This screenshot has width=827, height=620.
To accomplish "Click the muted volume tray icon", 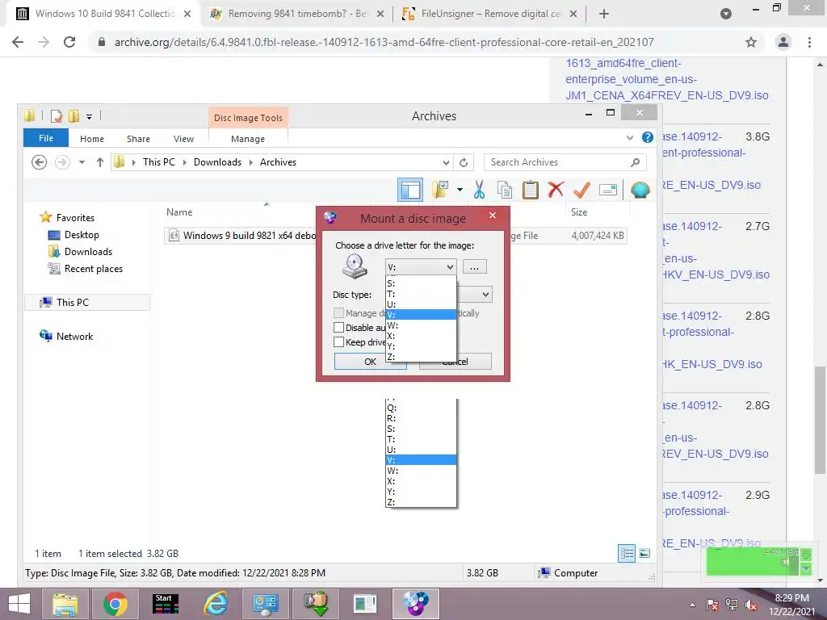I will tap(751, 605).
